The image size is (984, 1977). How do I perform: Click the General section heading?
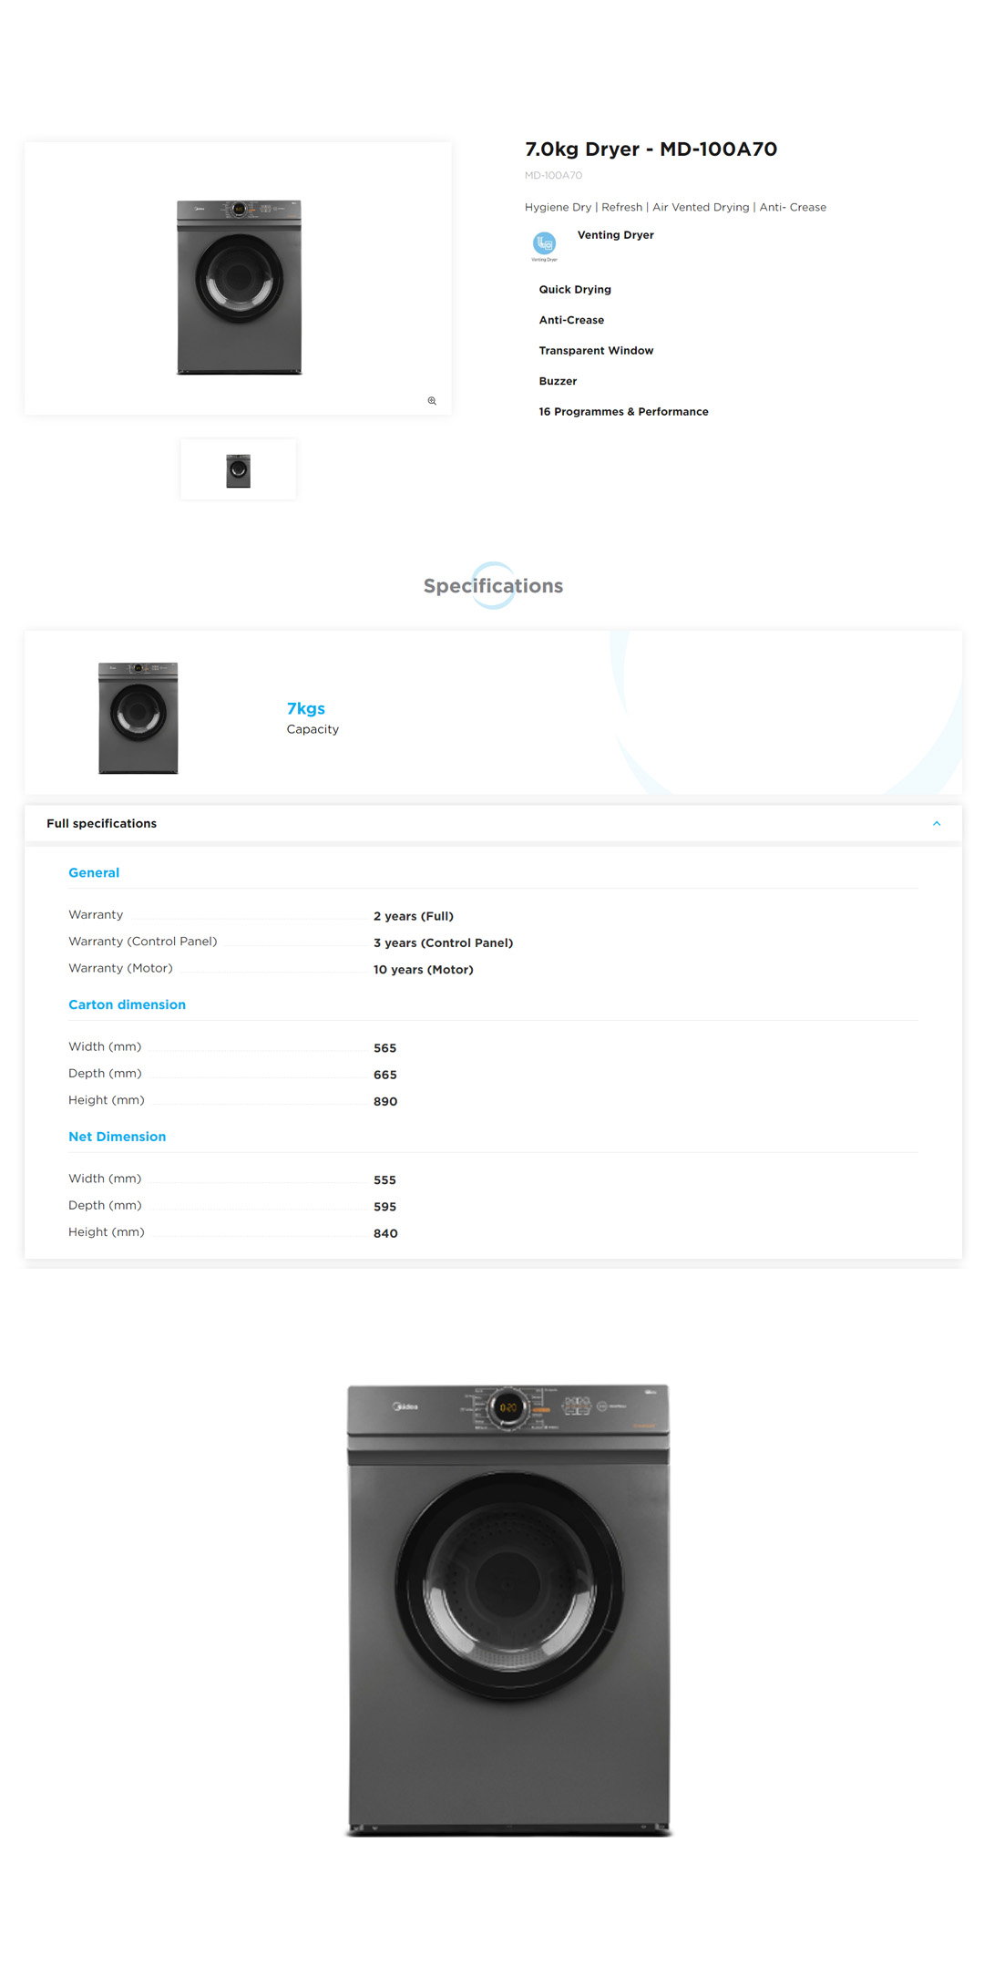click(x=94, y=873)
